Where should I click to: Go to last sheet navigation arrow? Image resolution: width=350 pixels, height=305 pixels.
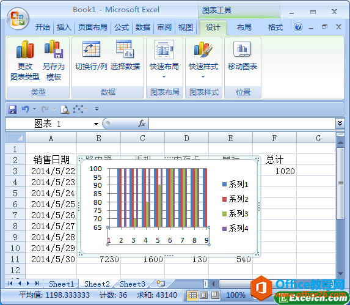tap(37, 284)
